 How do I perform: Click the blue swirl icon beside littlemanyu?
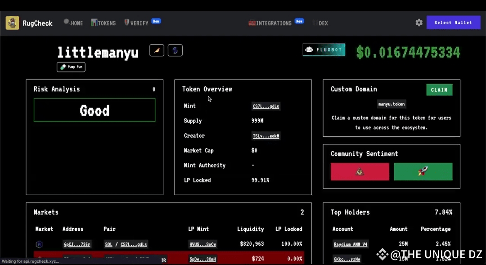[175, 50]
